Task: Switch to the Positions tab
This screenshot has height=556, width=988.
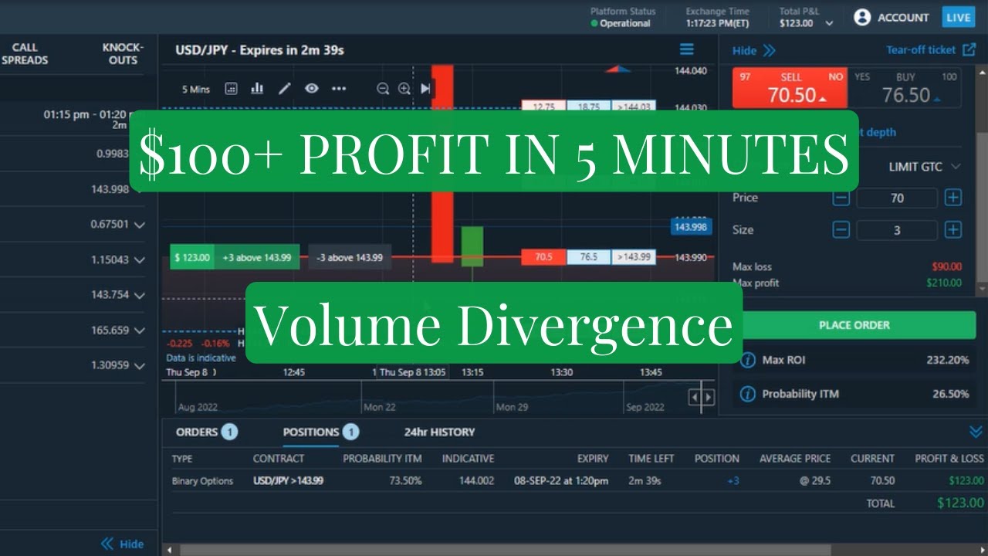Action: coord(320,432)
